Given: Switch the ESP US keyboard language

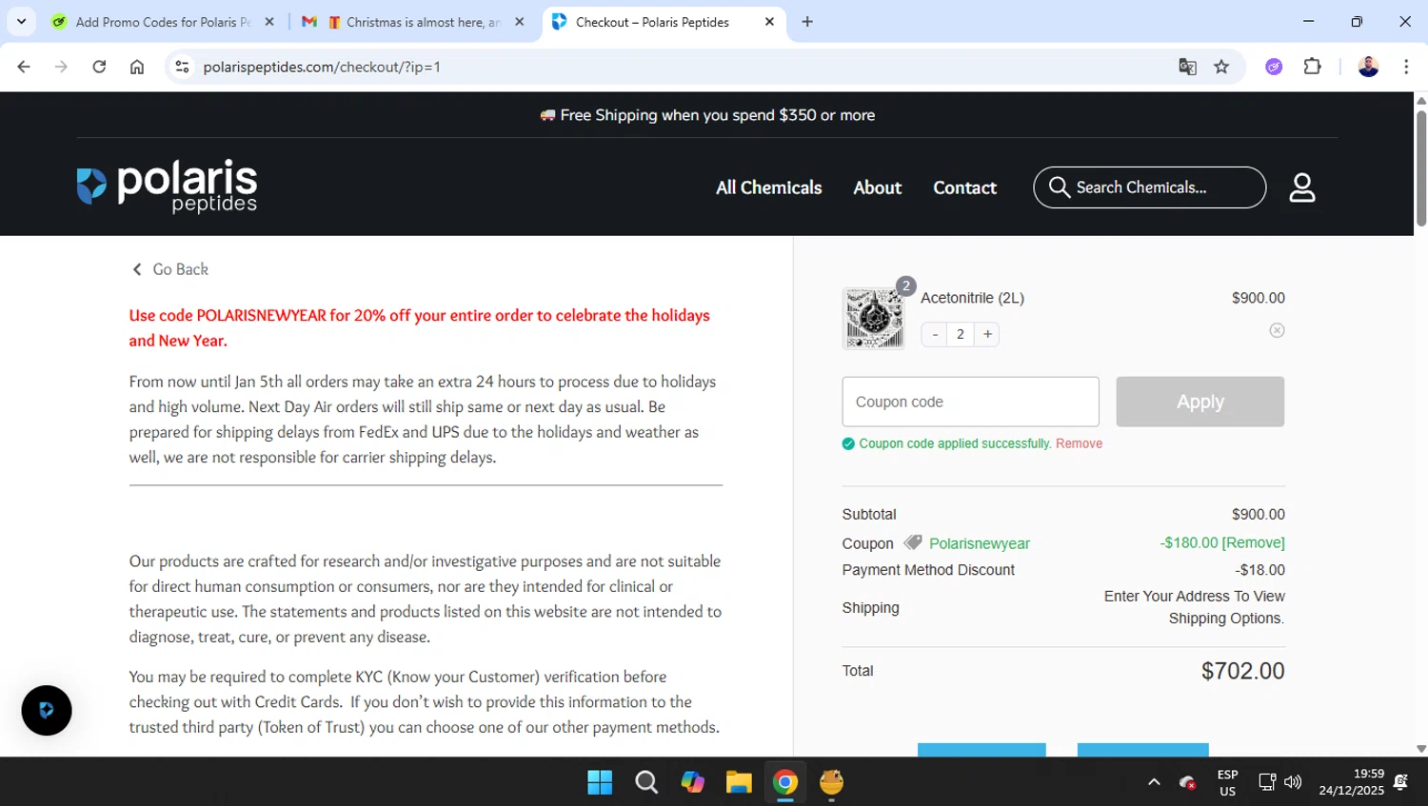Looking at the screenshot, I should pyautogui.click(x=1228, y=782).
